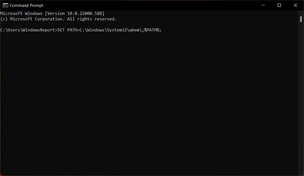Click at the end of the typed command
The image size is (304, 176).
click(x=162, y=30)
